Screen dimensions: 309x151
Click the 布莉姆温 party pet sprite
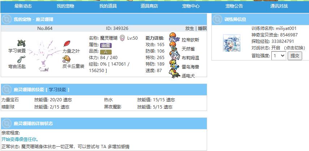pos(174,56)
